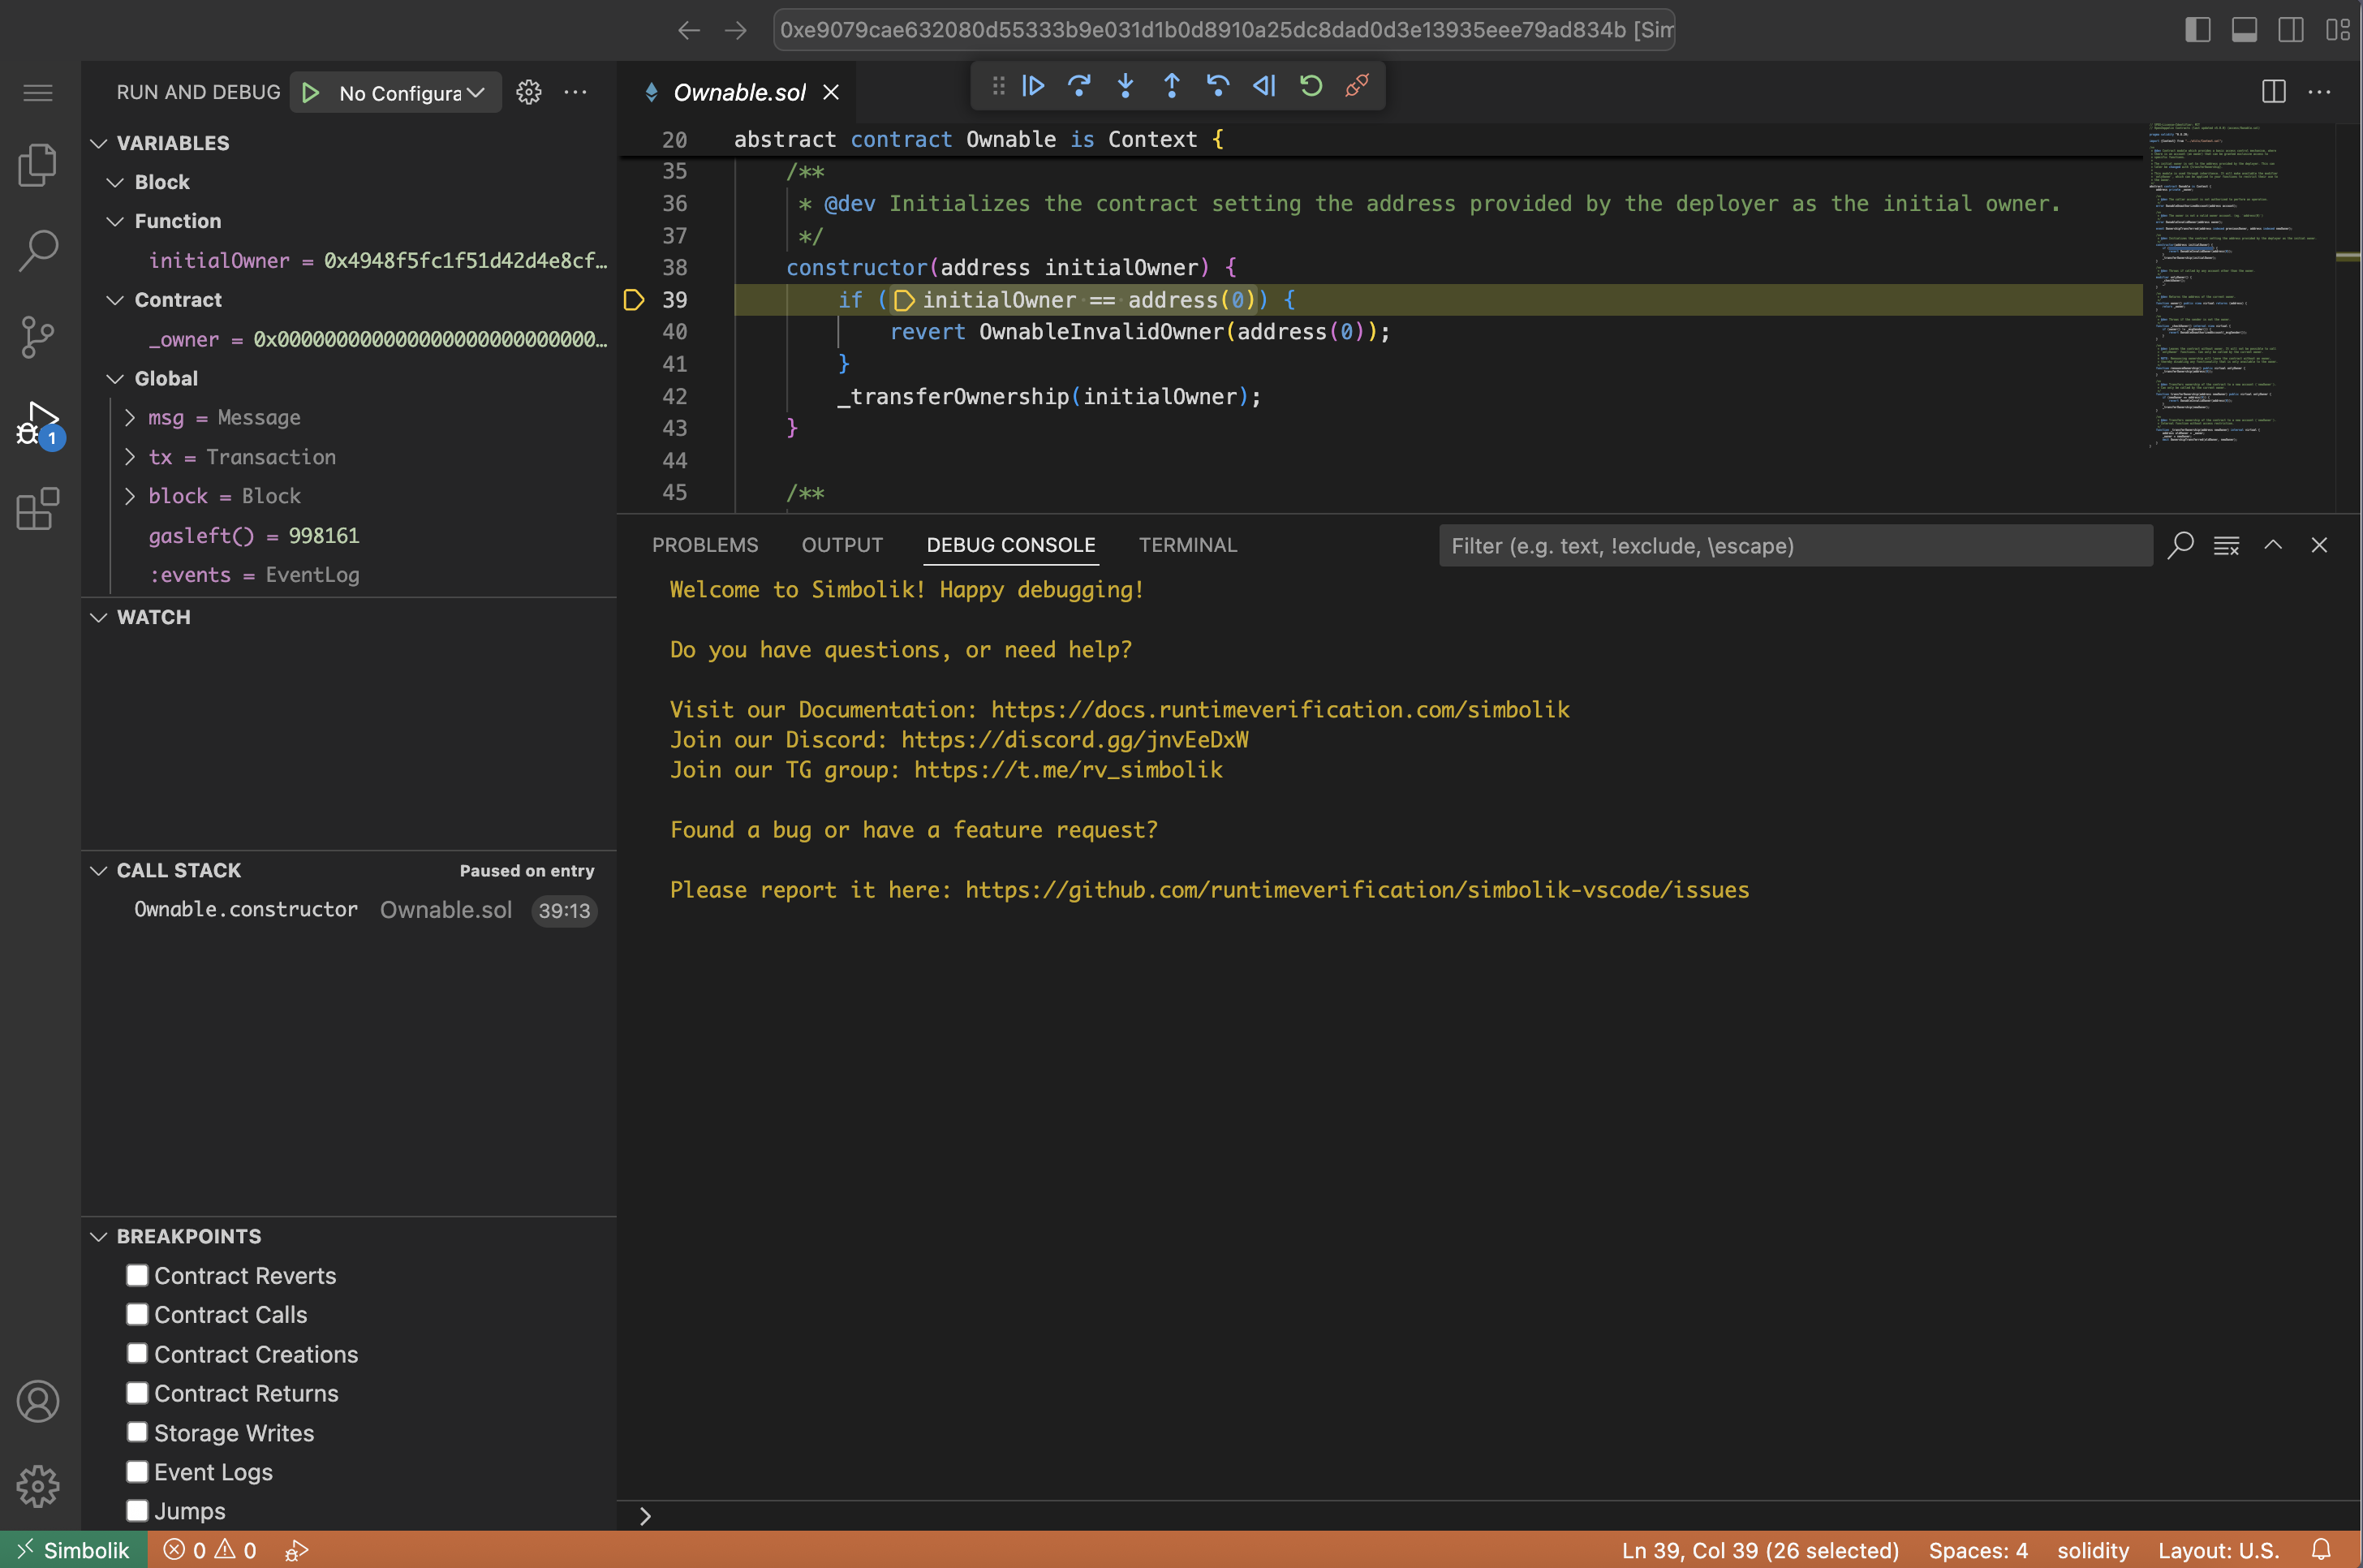Screen dimensions: 2363x1568
Task: Close the Ownable.sol tab
Action: click(x=831, y=93)
